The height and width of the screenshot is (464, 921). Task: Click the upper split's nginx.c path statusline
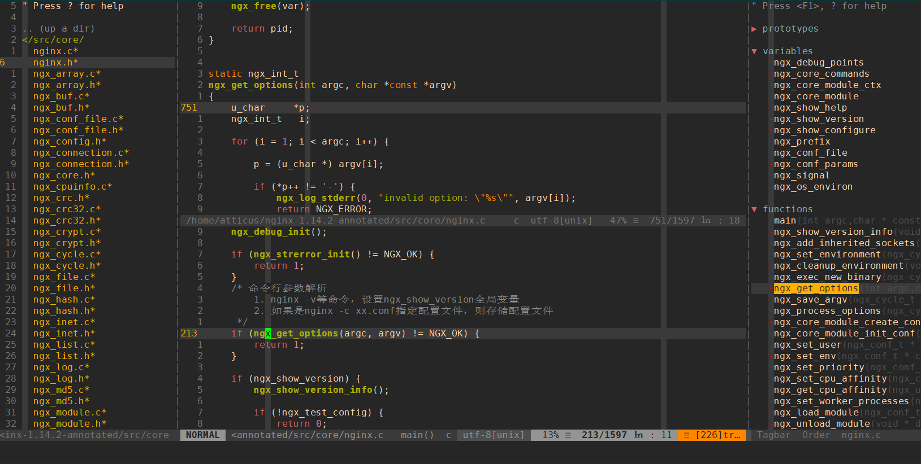tap(335, 221)
